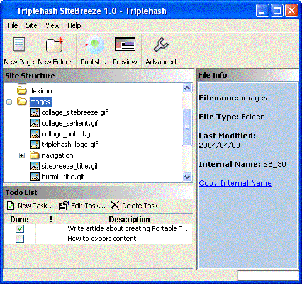Select the collage_serlient.gif file name
This screenshot has width=302, height=284.
click(x=70, y=123)
